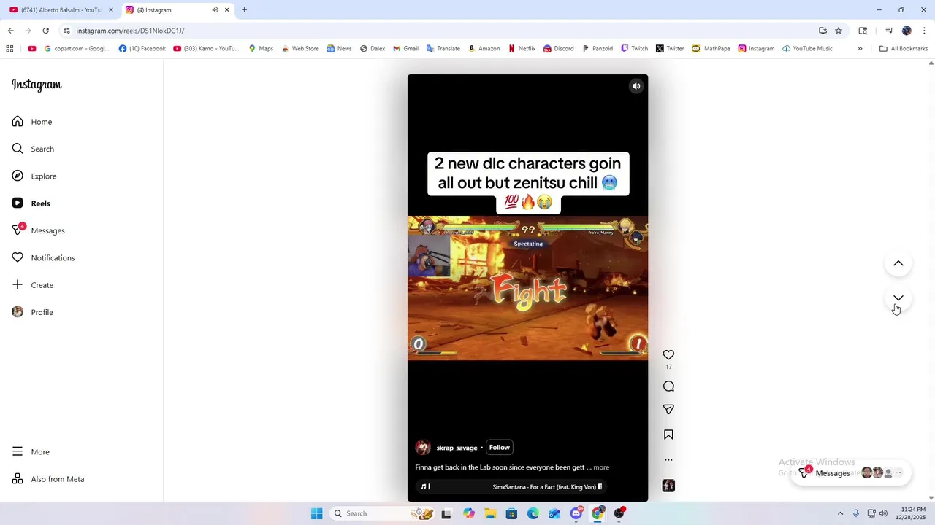Open comments on the reel

[x=668, y=386]
